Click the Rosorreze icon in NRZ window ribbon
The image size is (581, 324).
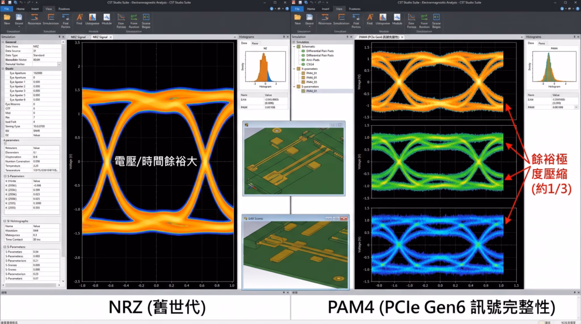[35, 18]
